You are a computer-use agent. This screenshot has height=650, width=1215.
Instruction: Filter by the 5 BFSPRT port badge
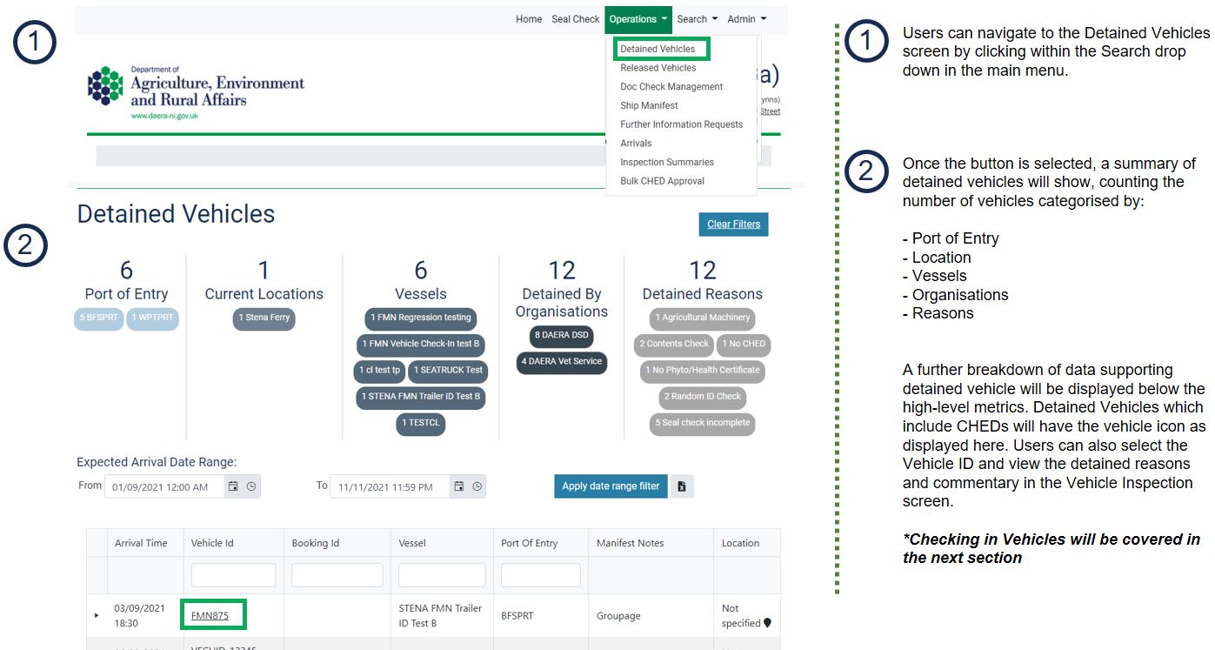pos(98,318)
